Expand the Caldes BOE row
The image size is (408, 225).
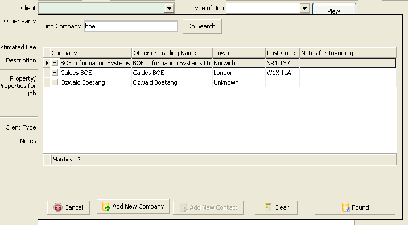[55, 73]
